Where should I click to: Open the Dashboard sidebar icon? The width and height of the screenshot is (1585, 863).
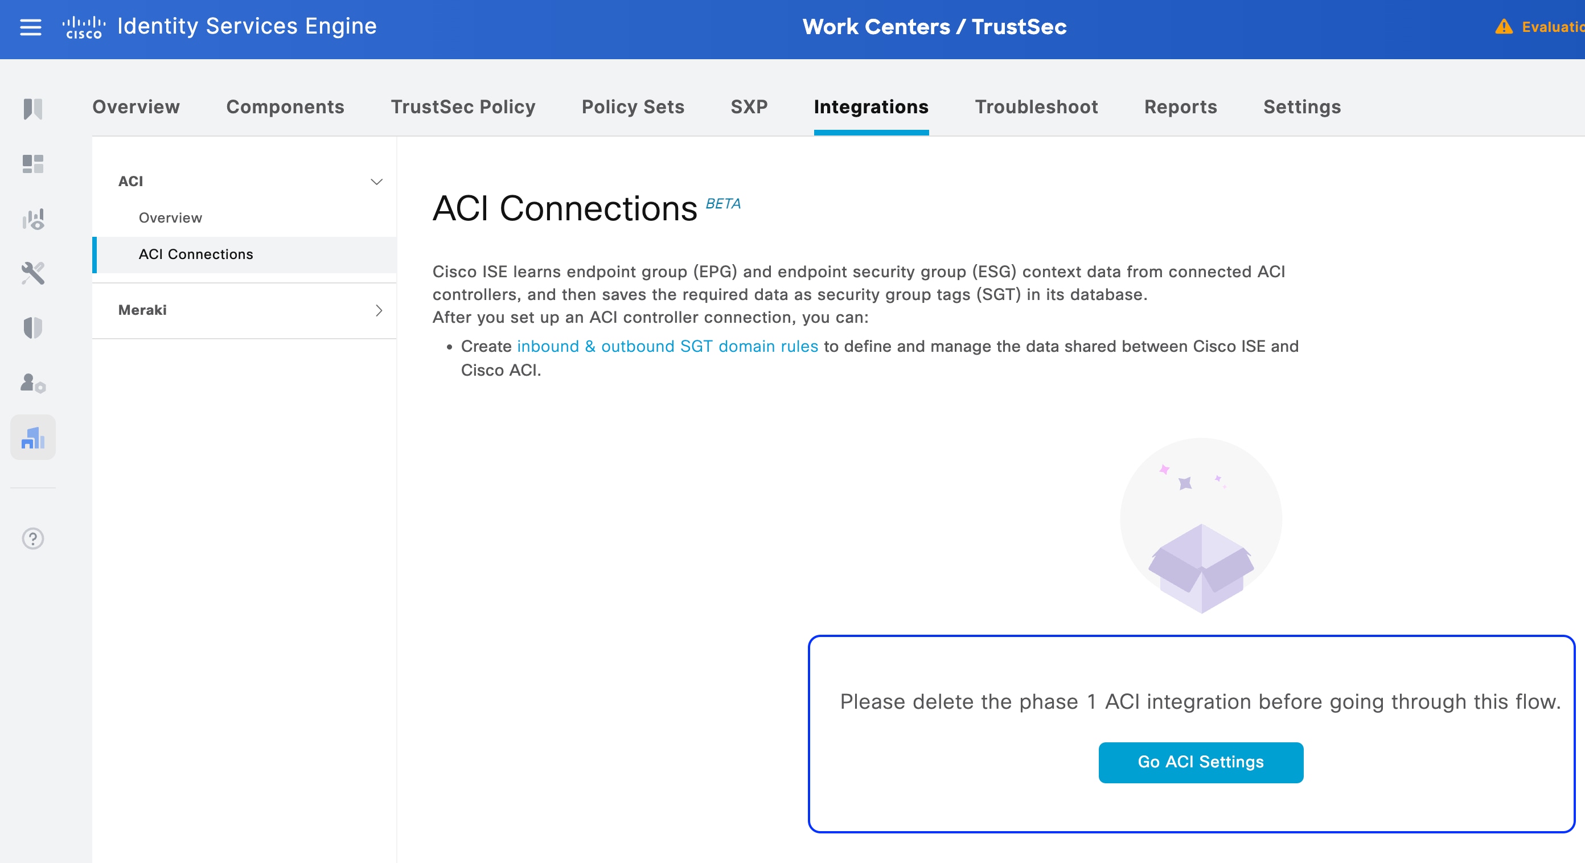pos(32,163)
